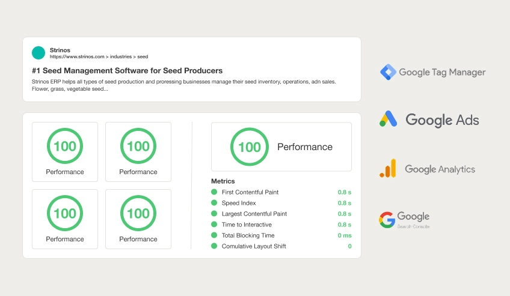
Task: Click the Google Ads wordmark
Action: [443, 120]
